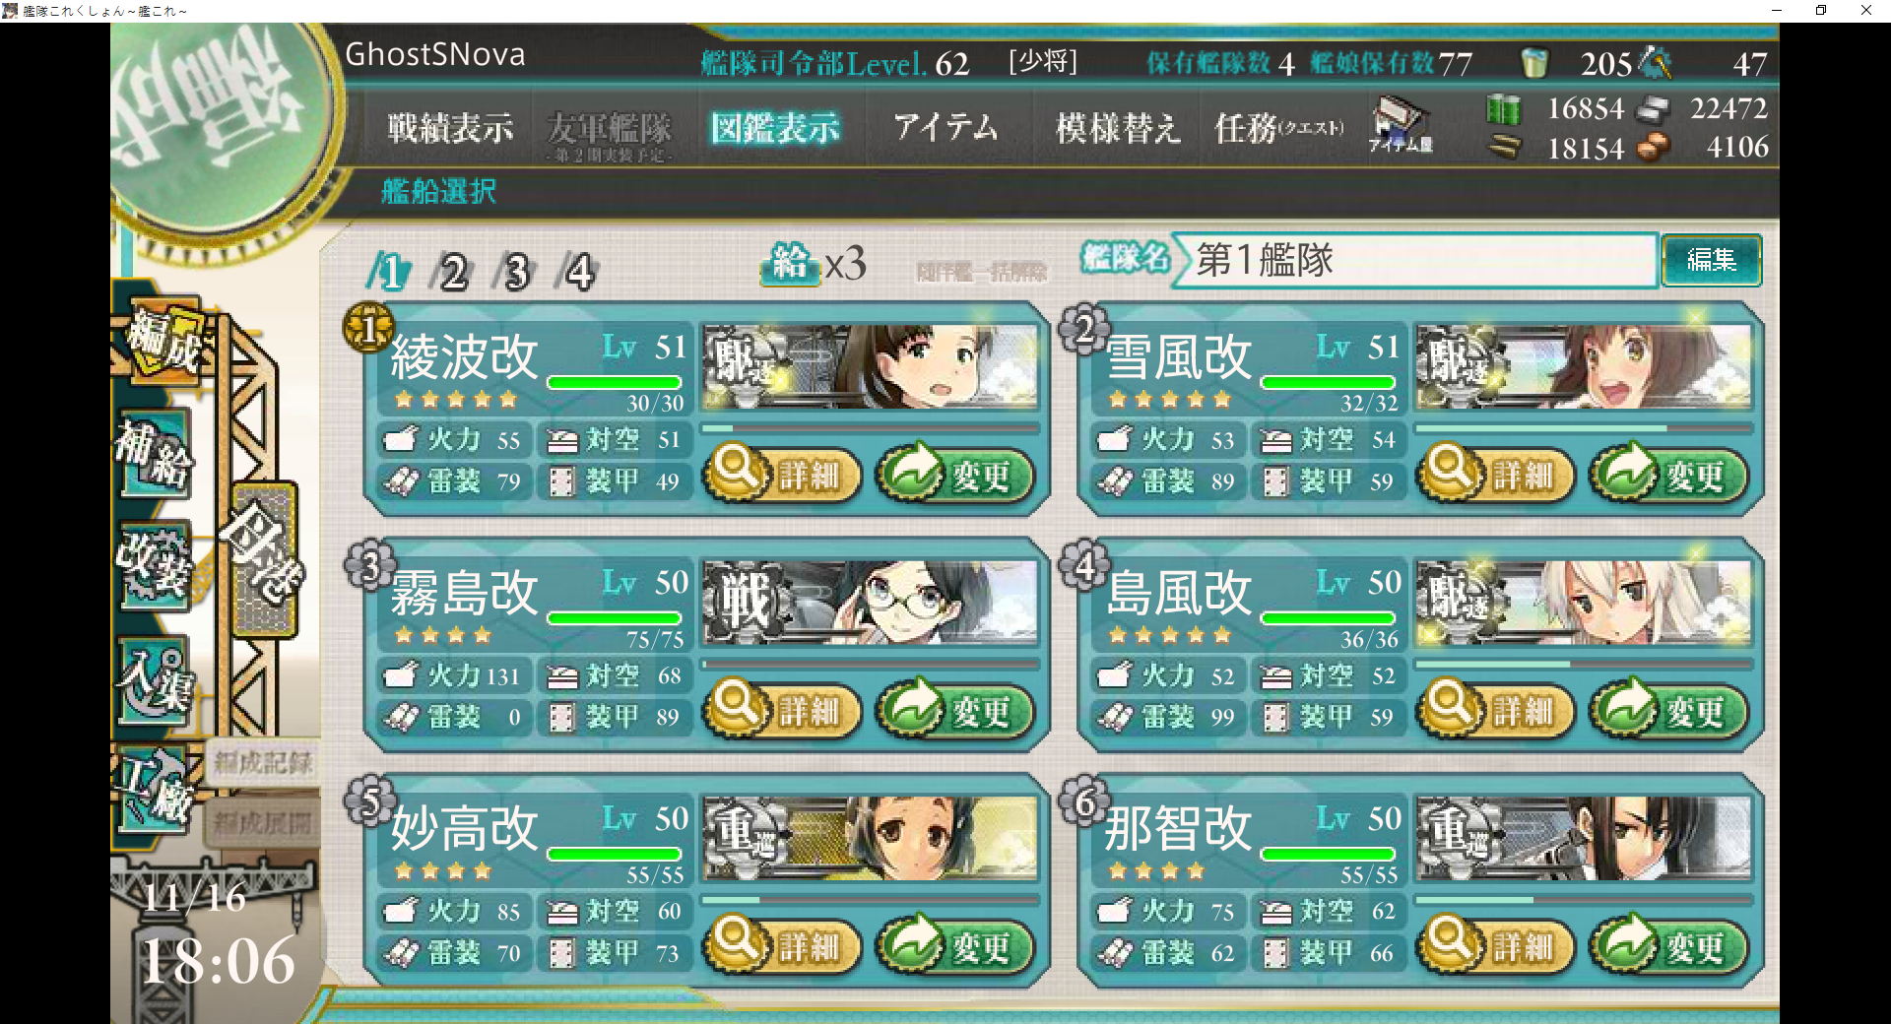The image size is (1891, 1024).
Task: Click the 給 fleet resupply icon
Action: tap(789, 264)
